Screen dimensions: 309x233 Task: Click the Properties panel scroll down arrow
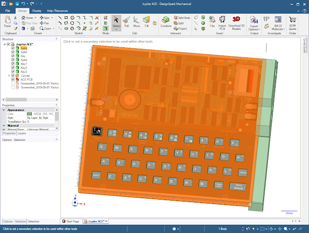pyautogui.click(x=57, y=128)
